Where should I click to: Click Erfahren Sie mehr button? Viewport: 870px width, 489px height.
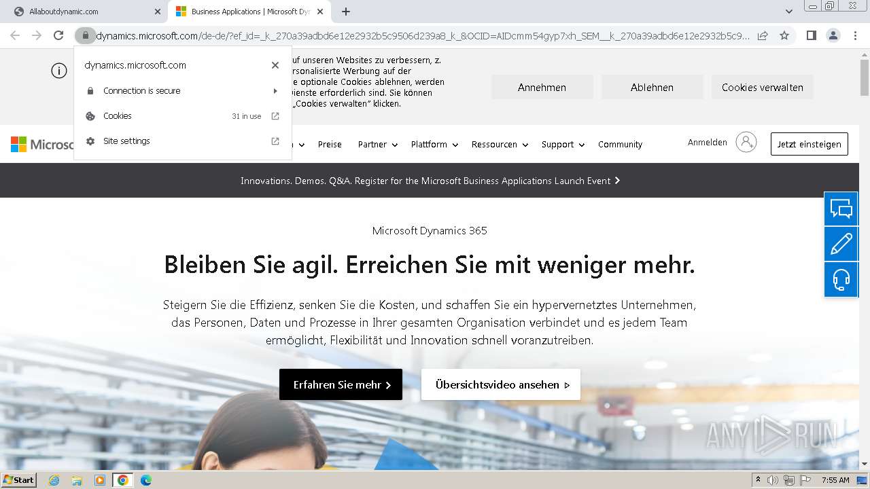tap(341, 384)
